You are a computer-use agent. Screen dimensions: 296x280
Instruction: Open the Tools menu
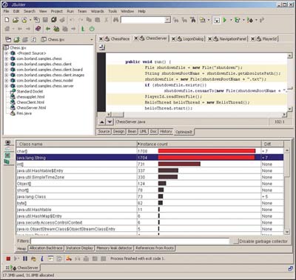[112, 11]
